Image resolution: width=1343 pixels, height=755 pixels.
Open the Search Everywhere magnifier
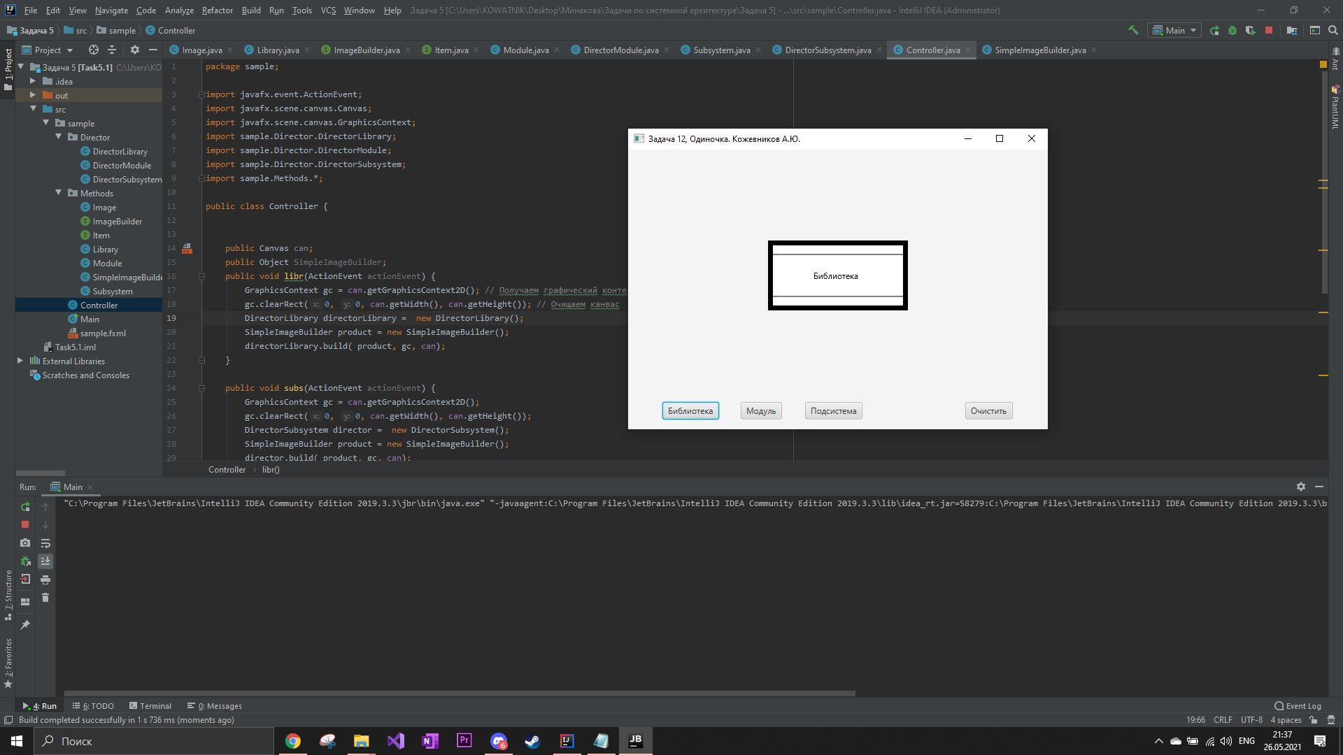(x=1333, y=31)
